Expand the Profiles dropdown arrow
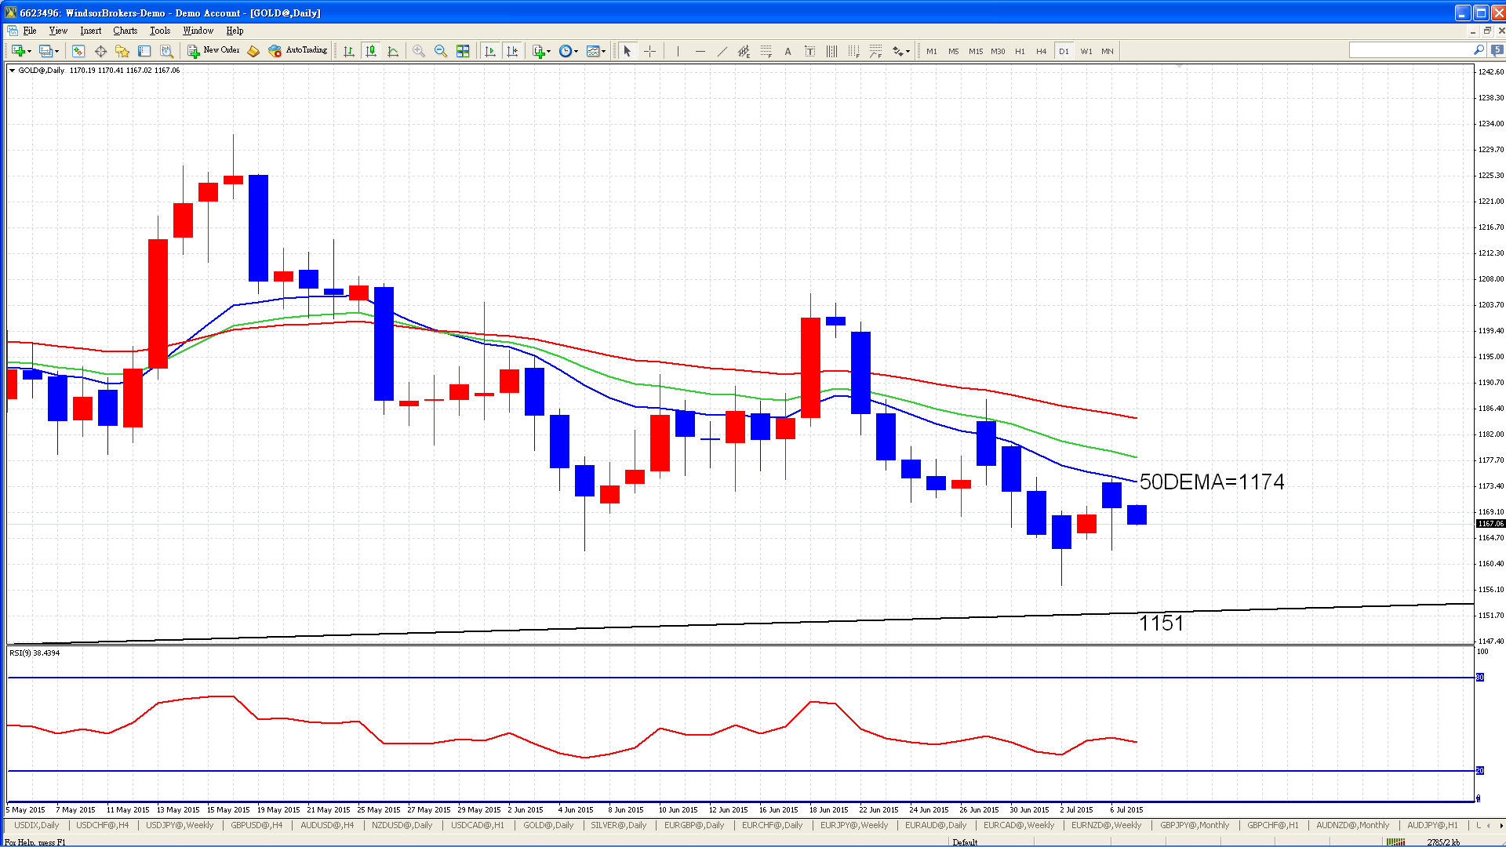The width and height of the screenshot is (1506, 847). point(57,52)
